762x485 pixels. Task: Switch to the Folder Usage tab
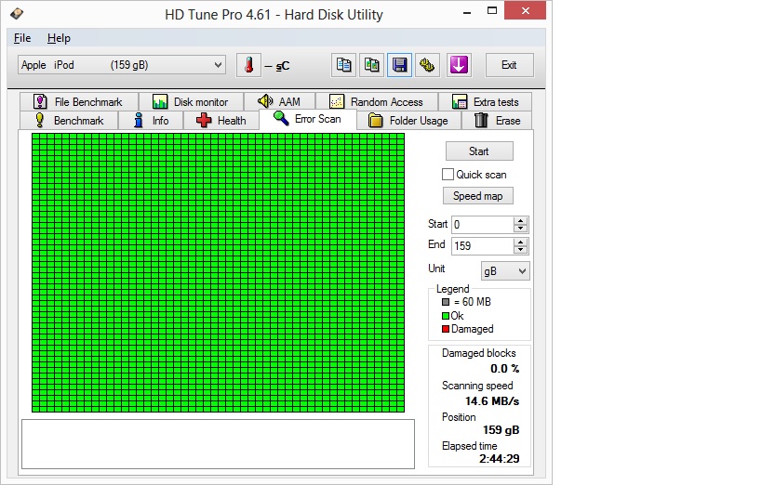click(408, 121)
